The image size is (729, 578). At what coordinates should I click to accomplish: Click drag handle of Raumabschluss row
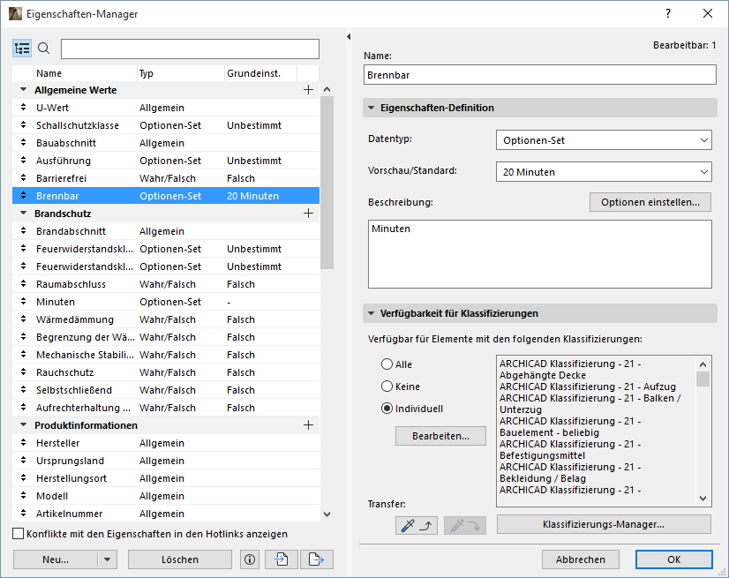(23, 284)
